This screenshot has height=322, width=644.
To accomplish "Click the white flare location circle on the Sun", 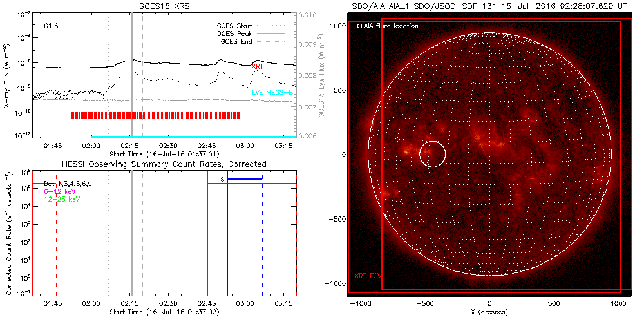I will coord(432,154).
